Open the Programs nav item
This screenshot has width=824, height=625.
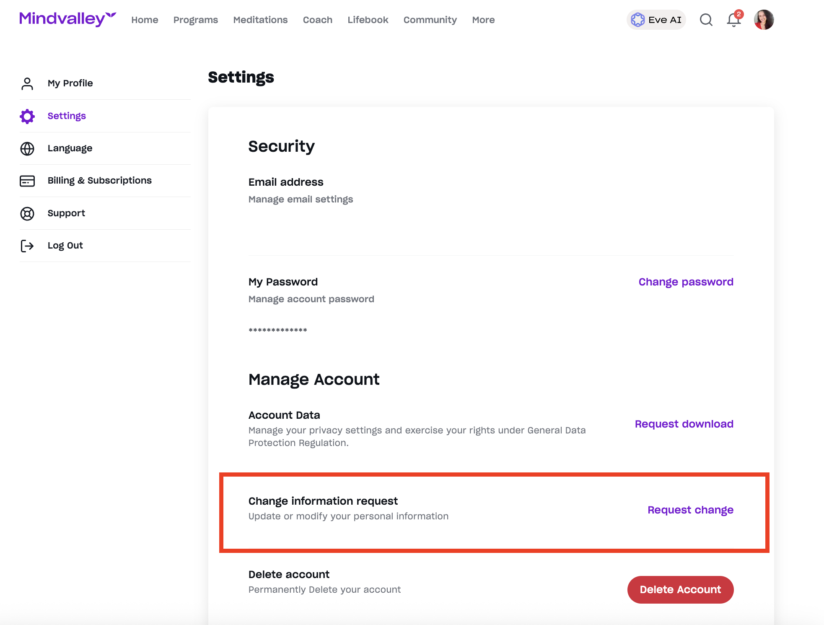pos(196,20)
